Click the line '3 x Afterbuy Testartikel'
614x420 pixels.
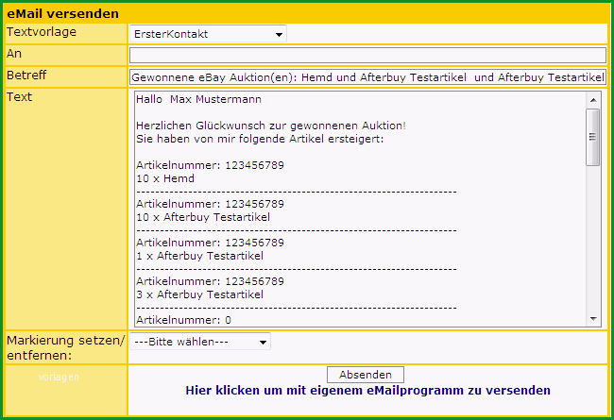click(199, 294)
